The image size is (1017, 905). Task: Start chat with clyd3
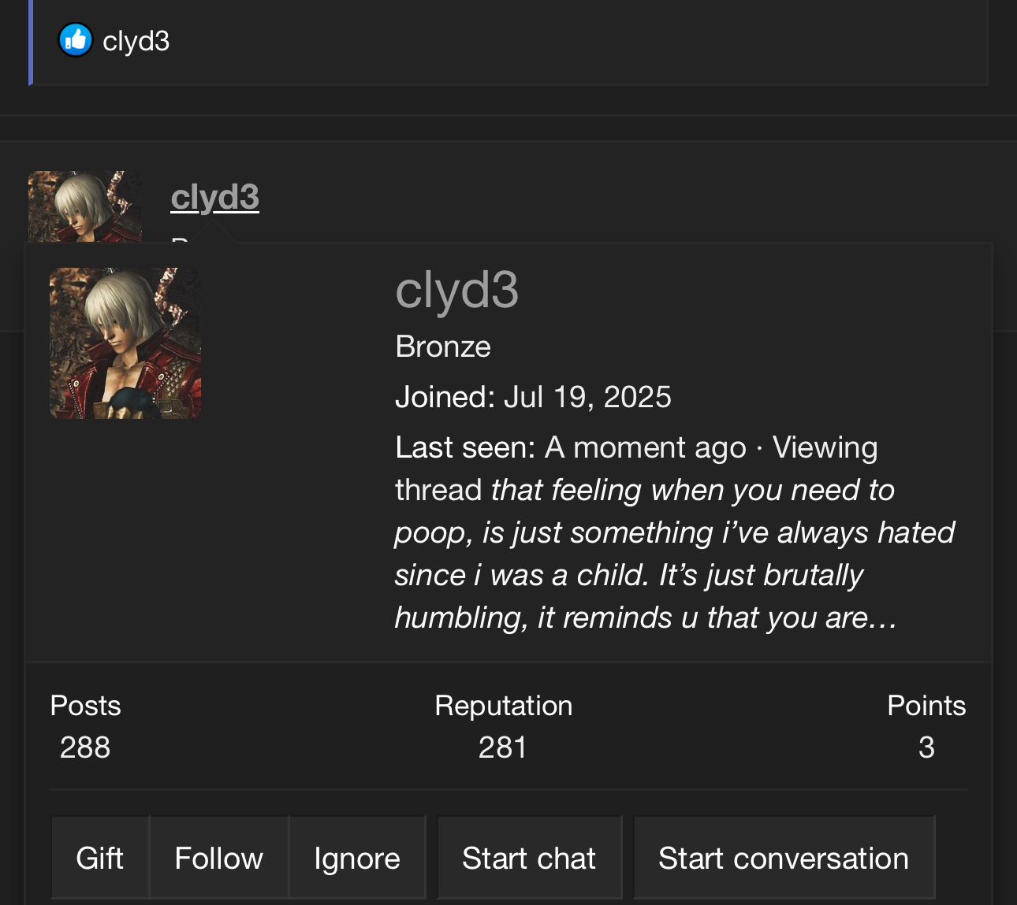529,858
